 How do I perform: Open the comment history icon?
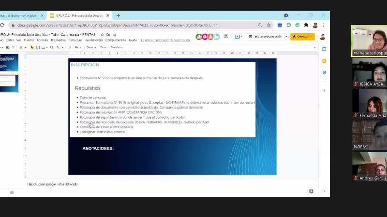pos(226,37)
